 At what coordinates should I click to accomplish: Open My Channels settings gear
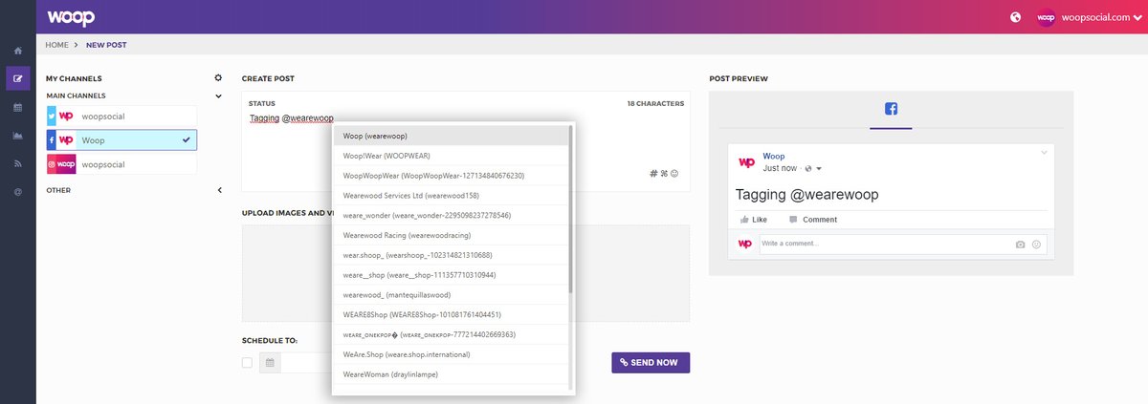[218, 78]
